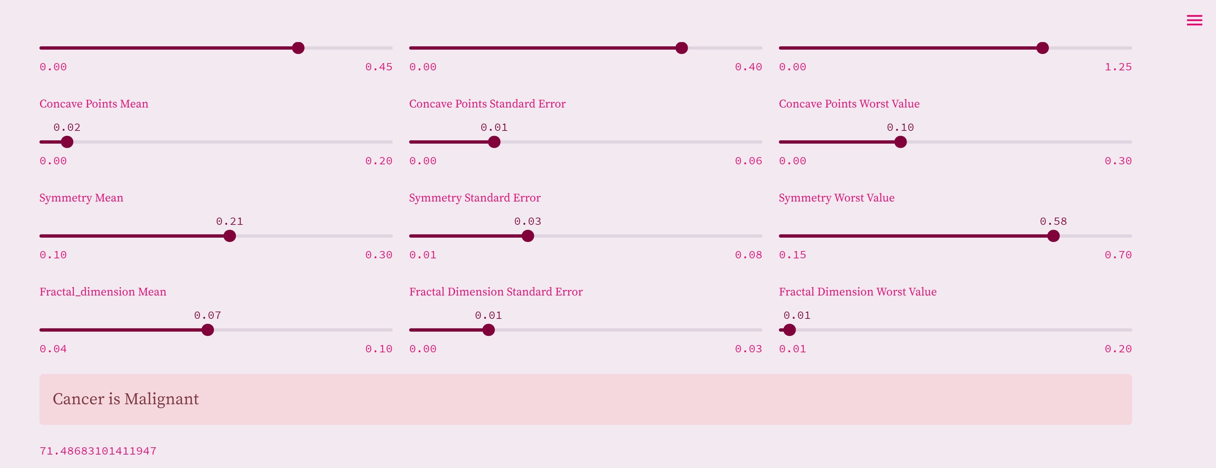This screenshot has height=468, width=1216.
Task: Click the Fractal Dimension Standard Error slider handle
Action: [489, 330]
